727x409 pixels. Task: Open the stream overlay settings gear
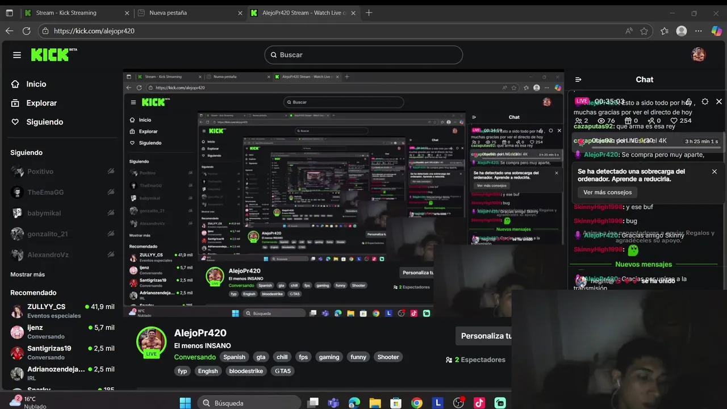(x=705, y=102)
